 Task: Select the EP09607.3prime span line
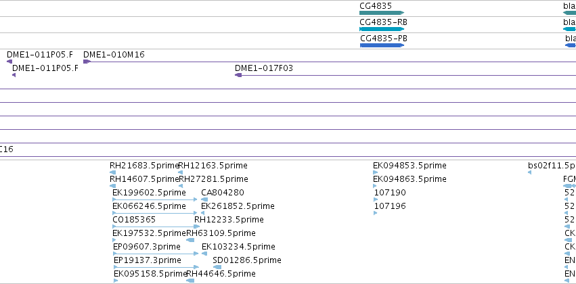tap(156, 254)
